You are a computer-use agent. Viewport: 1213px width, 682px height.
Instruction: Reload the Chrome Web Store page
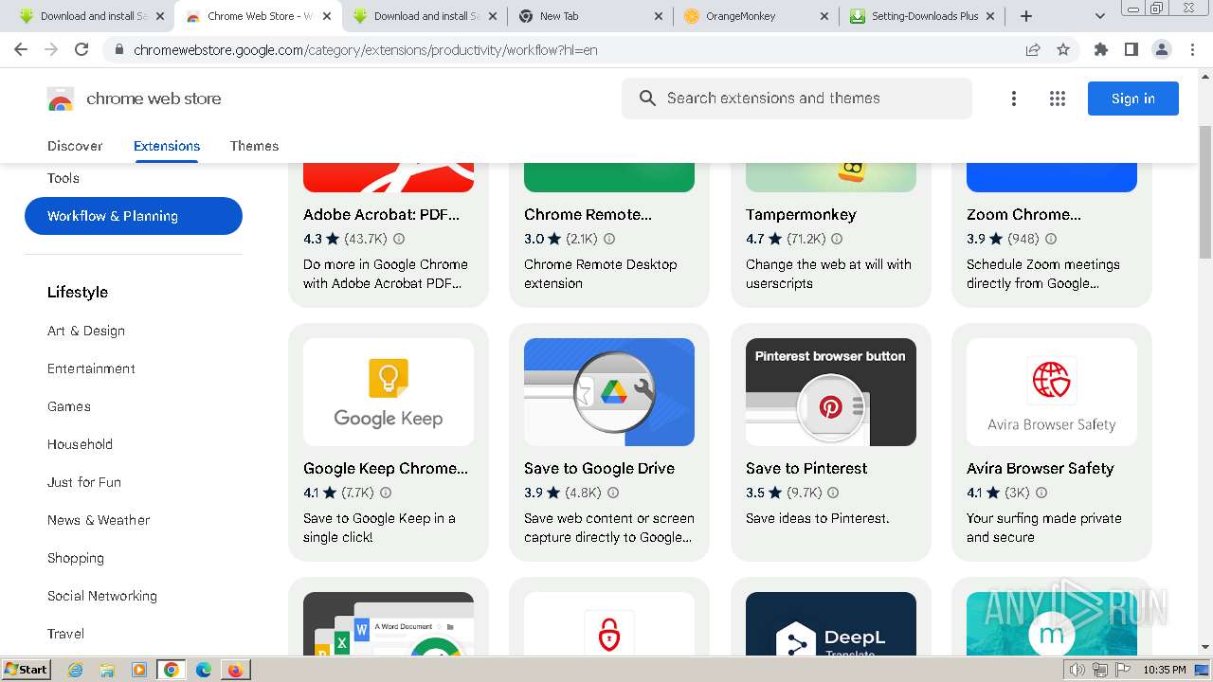pyautogui.click(x=81, y=49)
